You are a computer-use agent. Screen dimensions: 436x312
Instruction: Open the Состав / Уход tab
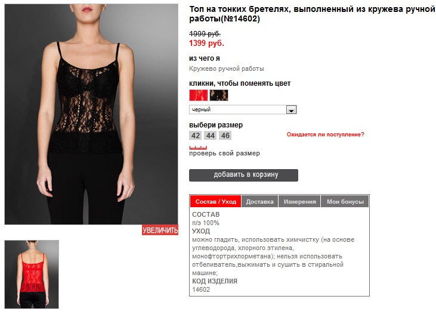coord(215,201)
